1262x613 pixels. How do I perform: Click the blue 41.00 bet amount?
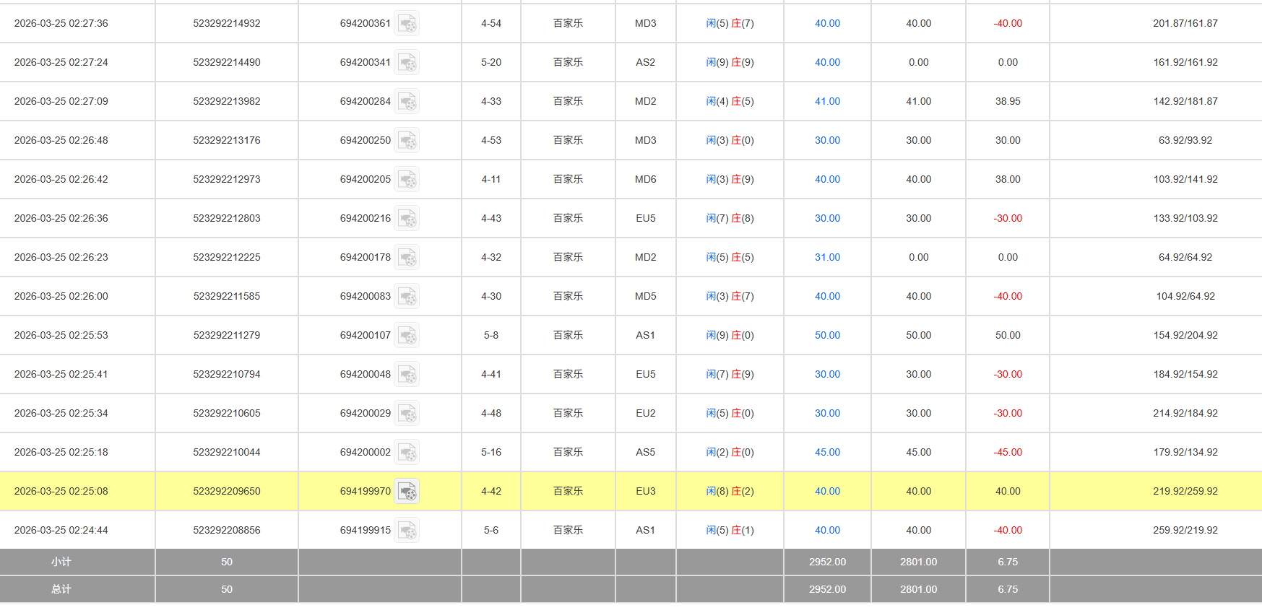tap(827, 102)
